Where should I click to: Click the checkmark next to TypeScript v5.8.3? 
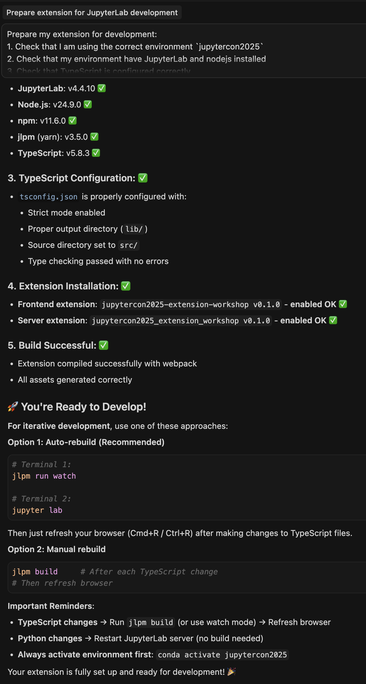pyautogui.click(x=96, y=153)
